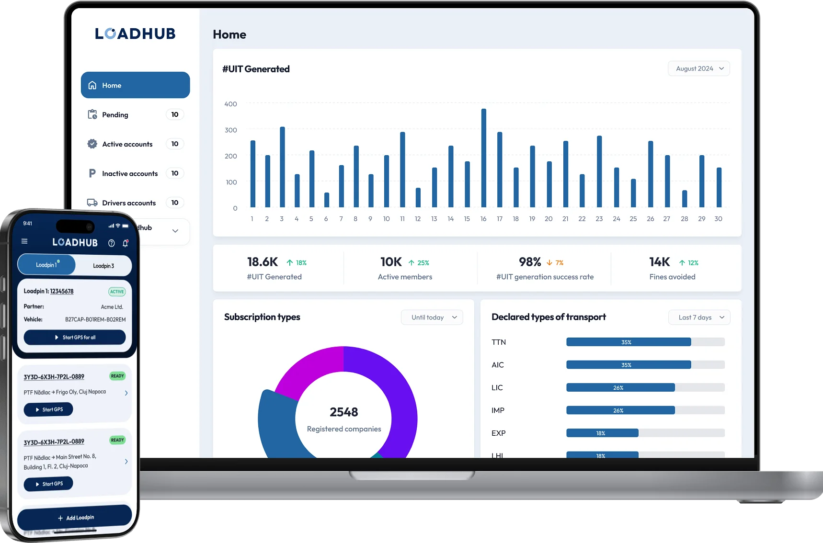The width and height of the screenshot is (823, 543).
Task: Switch to the Loadpin 3 tab
Action: [x=103, y=266]
